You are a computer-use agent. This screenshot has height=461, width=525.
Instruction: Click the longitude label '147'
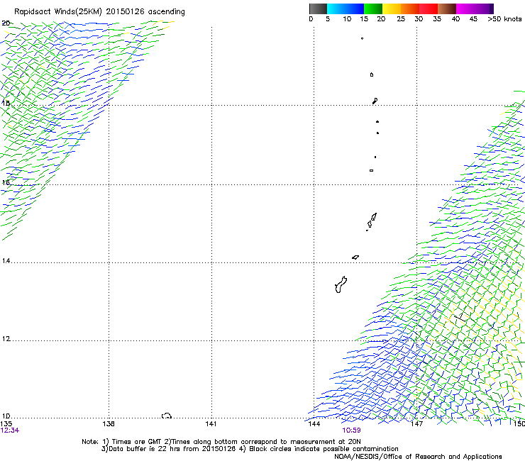(x=416, y=424)
